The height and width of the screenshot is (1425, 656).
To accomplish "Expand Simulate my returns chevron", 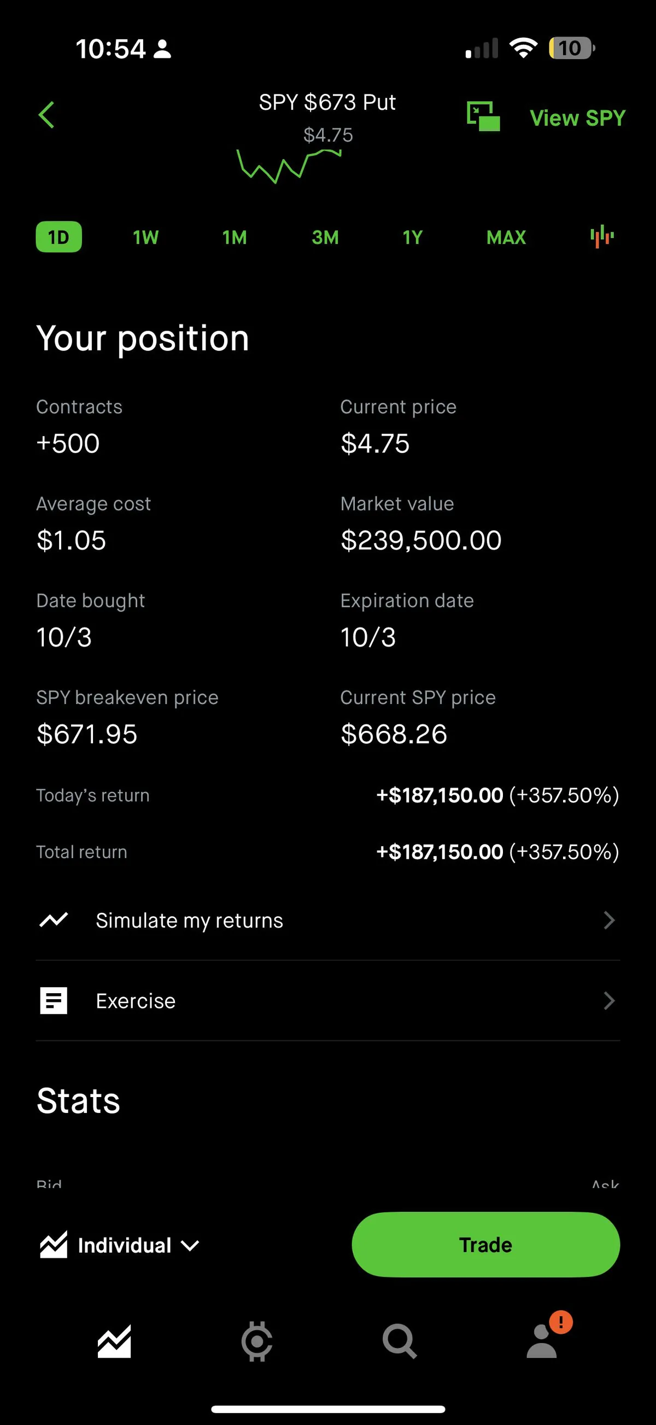I will point(609,920).
